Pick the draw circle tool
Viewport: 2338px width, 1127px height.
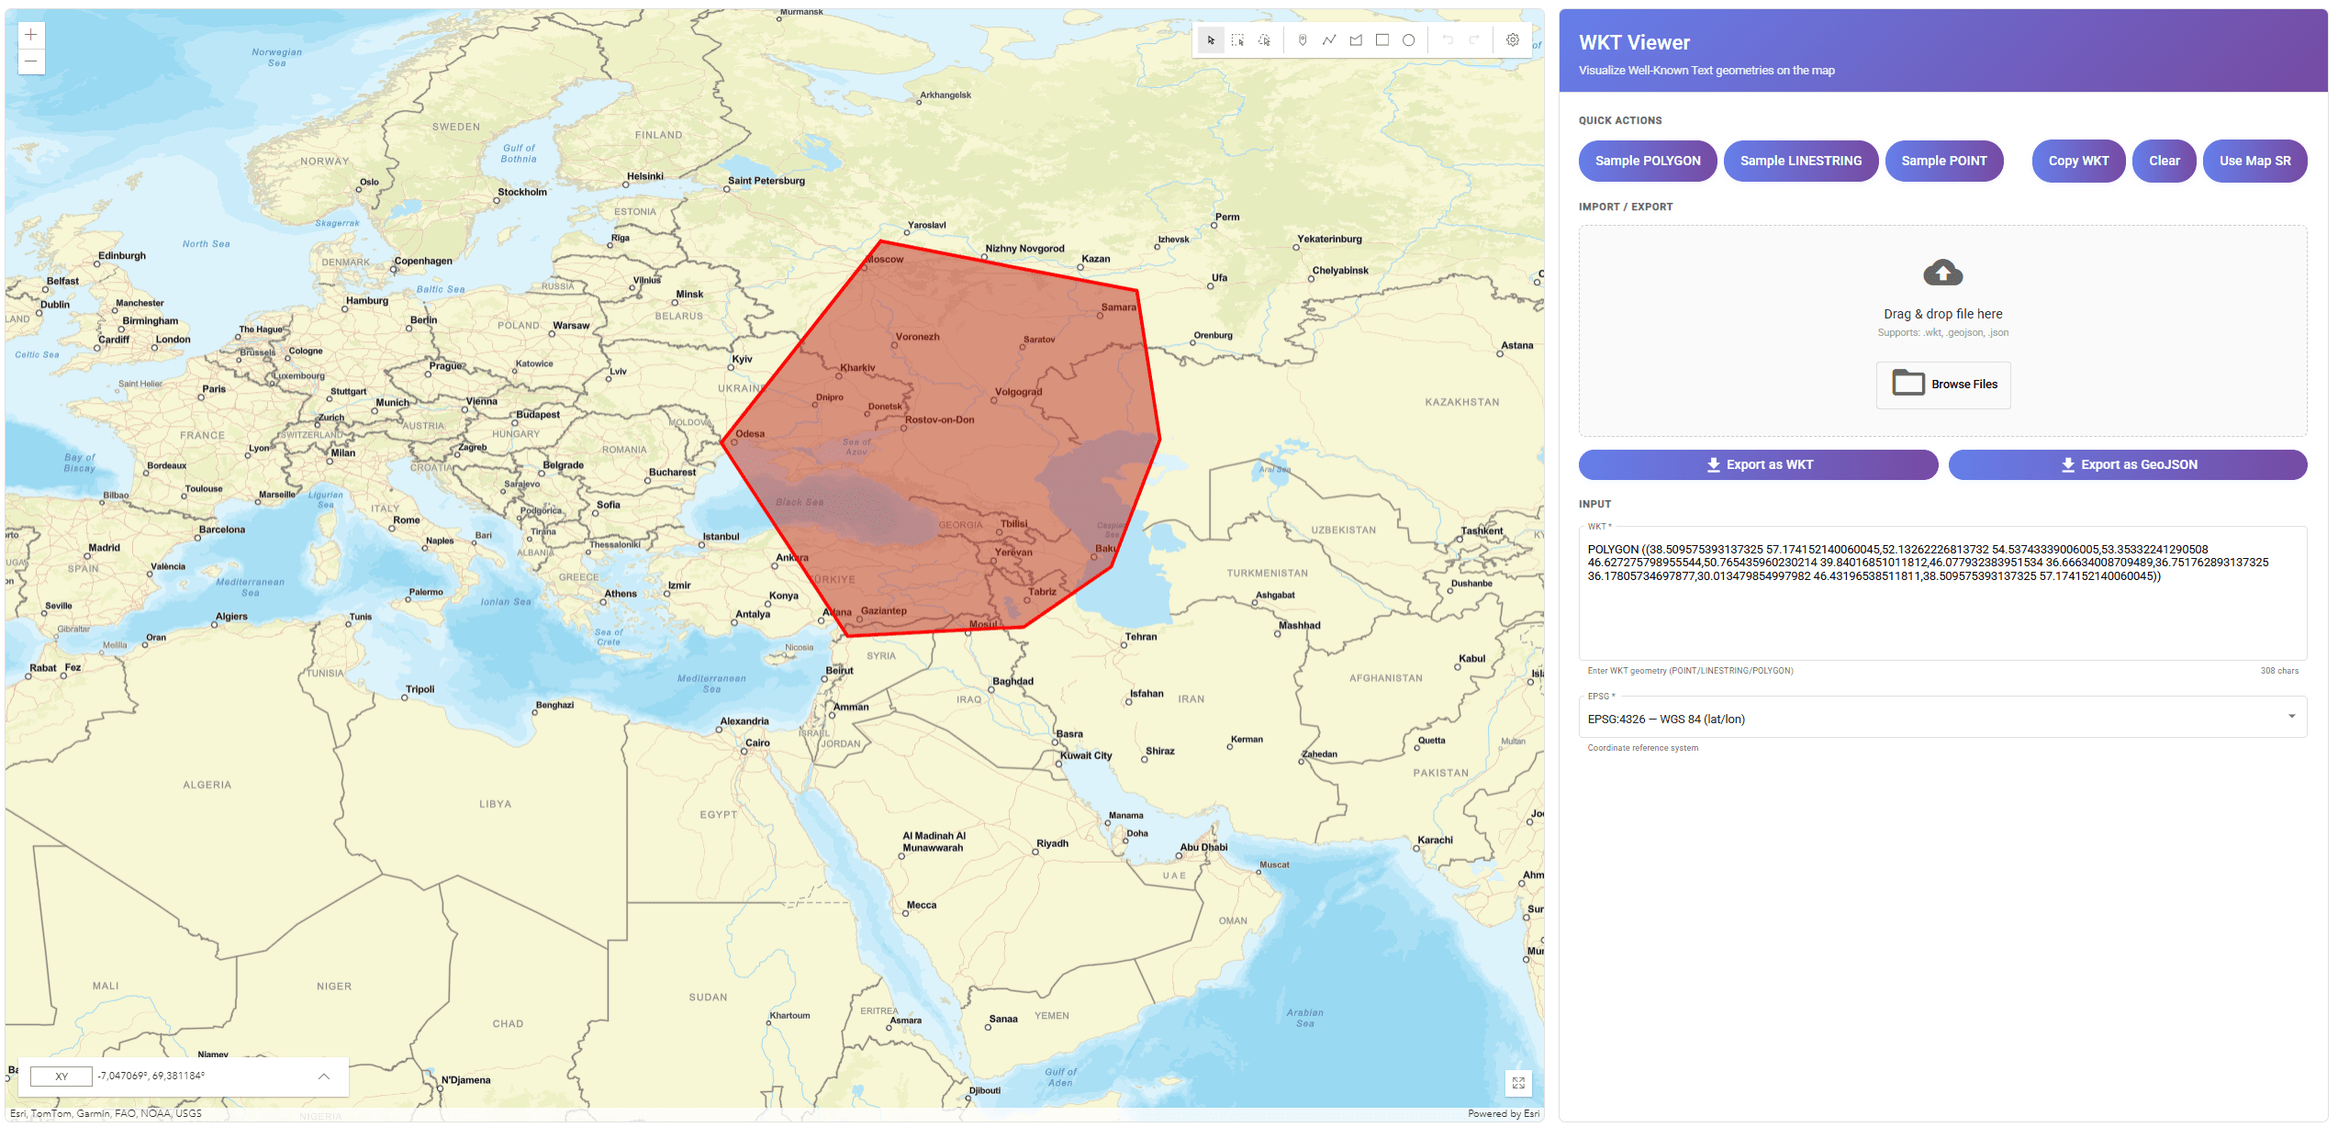[1408, 40]
